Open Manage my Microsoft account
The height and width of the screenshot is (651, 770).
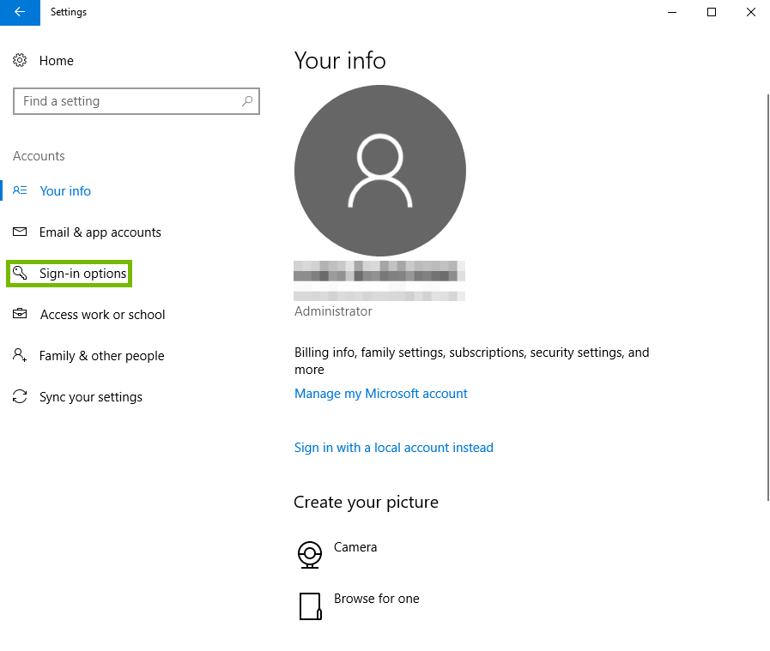click(x=381, y=393)
